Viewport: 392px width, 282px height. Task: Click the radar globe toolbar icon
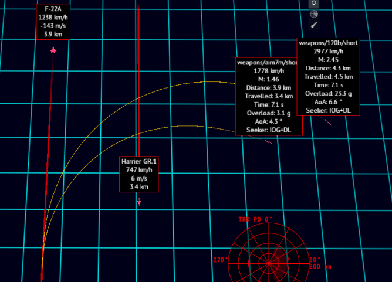314,14
